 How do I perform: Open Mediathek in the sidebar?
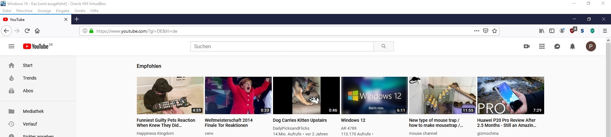click(38, 111)
